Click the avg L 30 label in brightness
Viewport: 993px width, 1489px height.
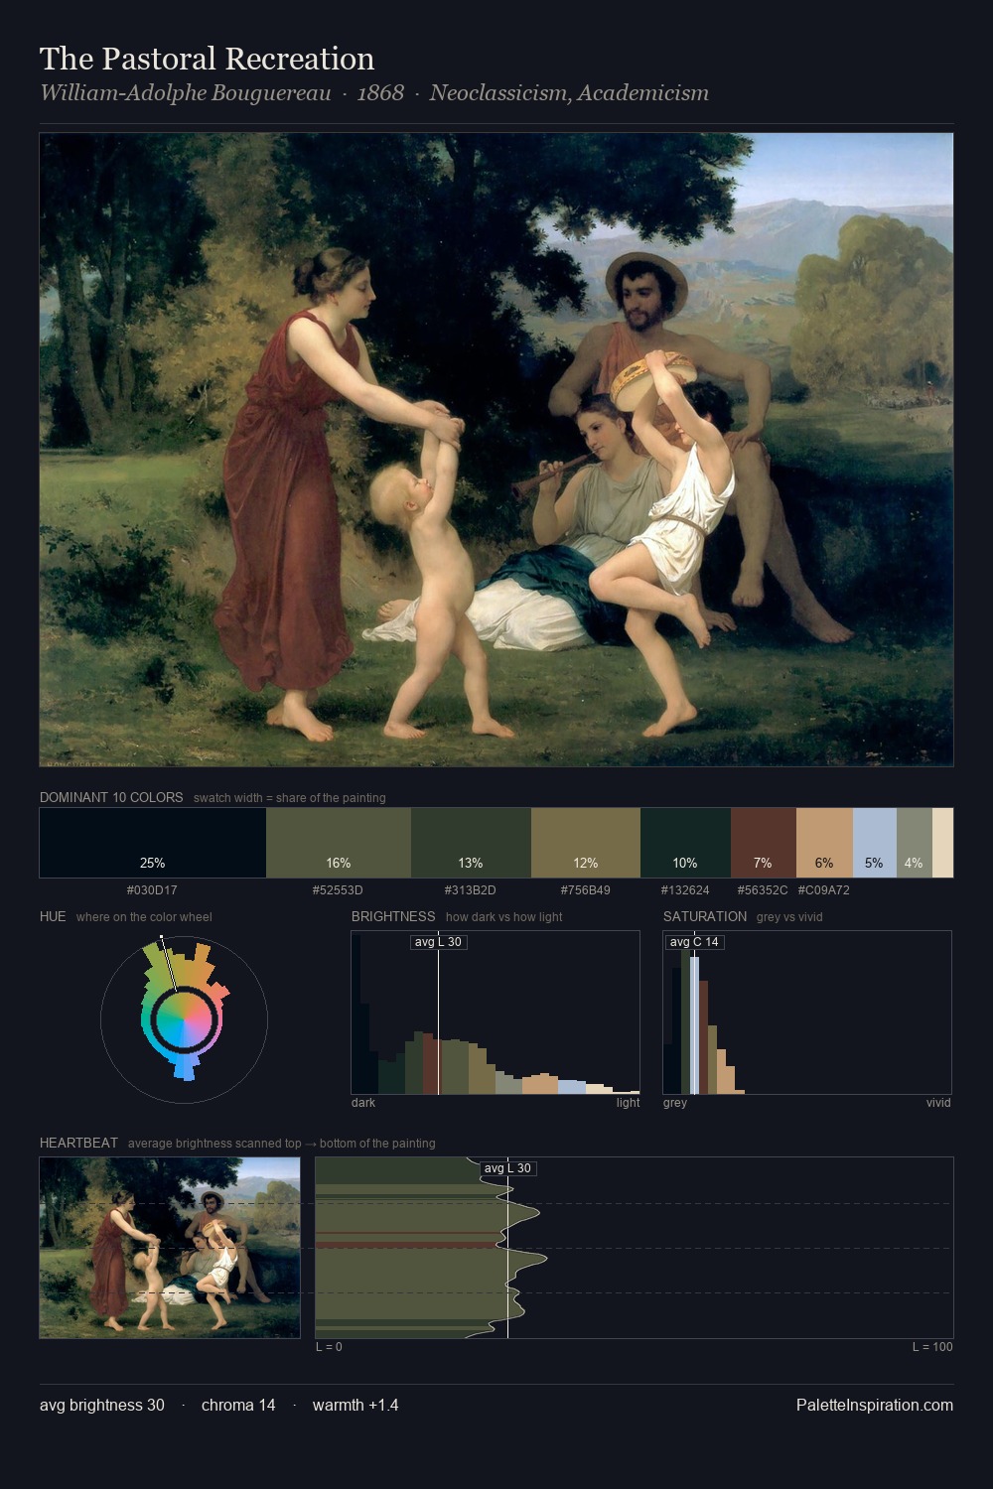point(438,942)
